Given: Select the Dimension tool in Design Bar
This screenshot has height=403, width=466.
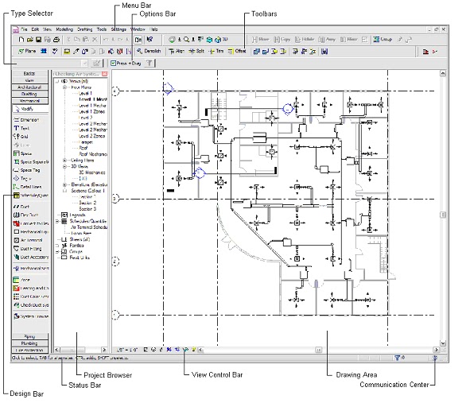Looking at the screenshot, I should (x=26, y=120).
